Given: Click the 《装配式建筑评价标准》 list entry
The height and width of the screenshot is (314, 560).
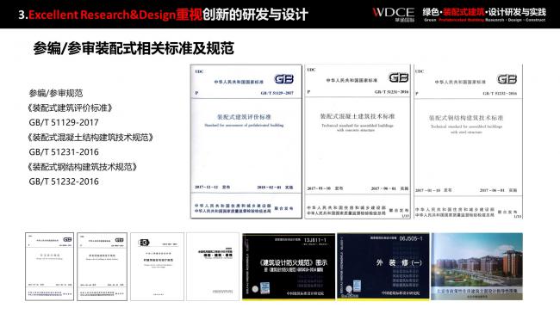Looking at the screenshot, I should [71, 108].
